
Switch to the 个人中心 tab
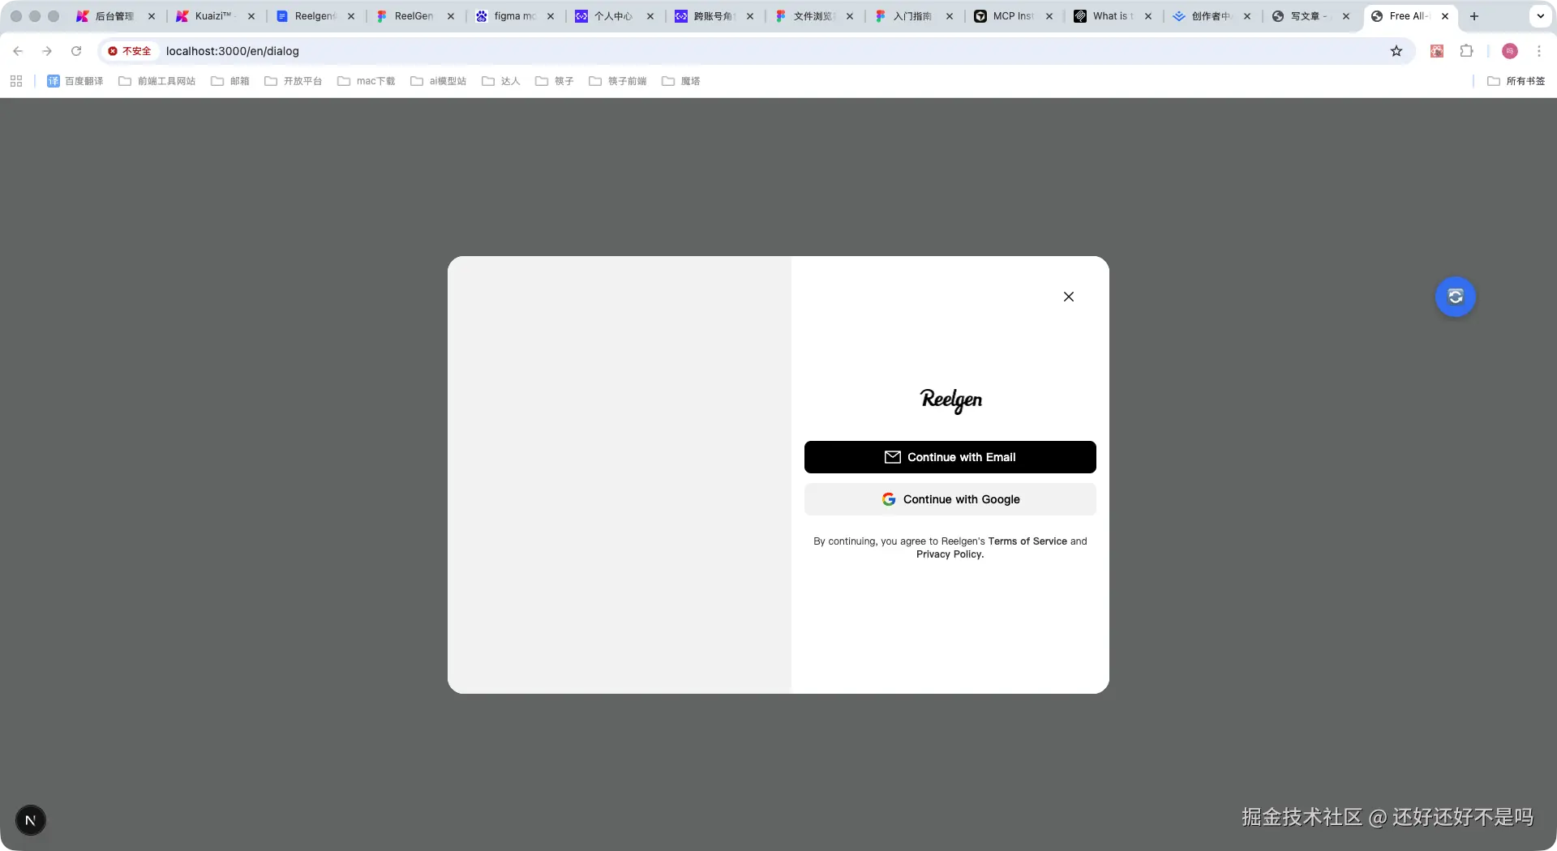point(613,16)
